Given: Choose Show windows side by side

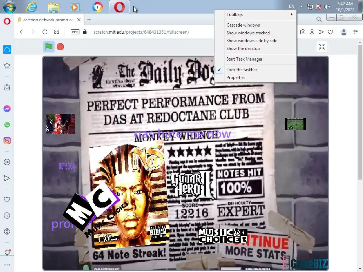Looking at the screenshot, I should point(255,41).
